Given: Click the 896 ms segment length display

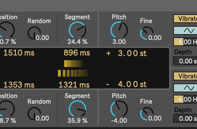Looking at the screenshot, I should tap(77, 53).
